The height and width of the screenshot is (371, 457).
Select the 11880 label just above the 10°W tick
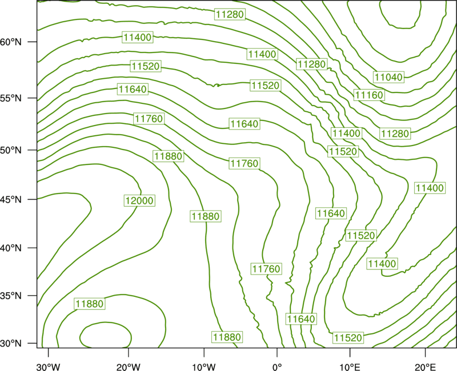[227, 337]
